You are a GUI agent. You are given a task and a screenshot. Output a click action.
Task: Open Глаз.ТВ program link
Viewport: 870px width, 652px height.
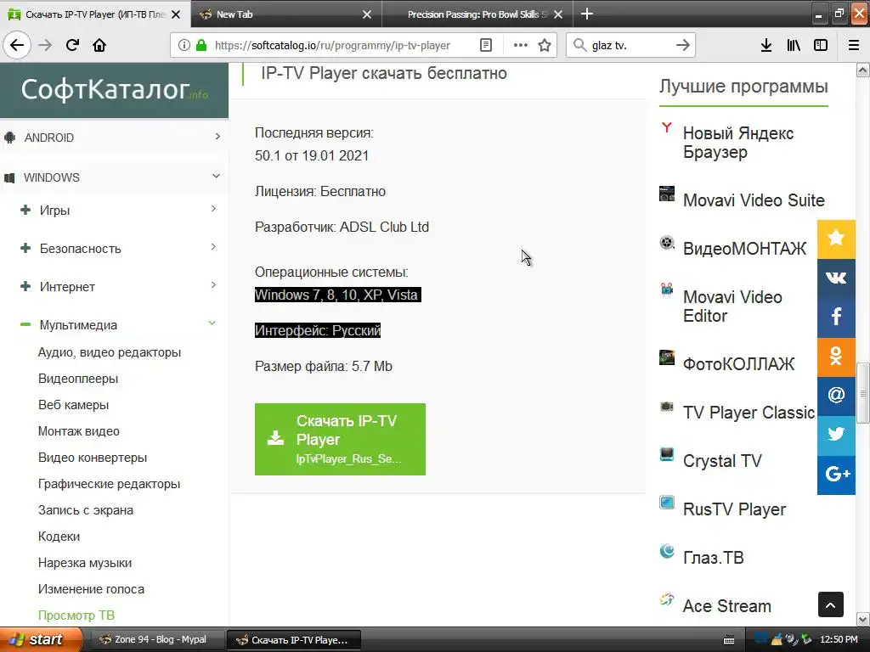[713, 557]
